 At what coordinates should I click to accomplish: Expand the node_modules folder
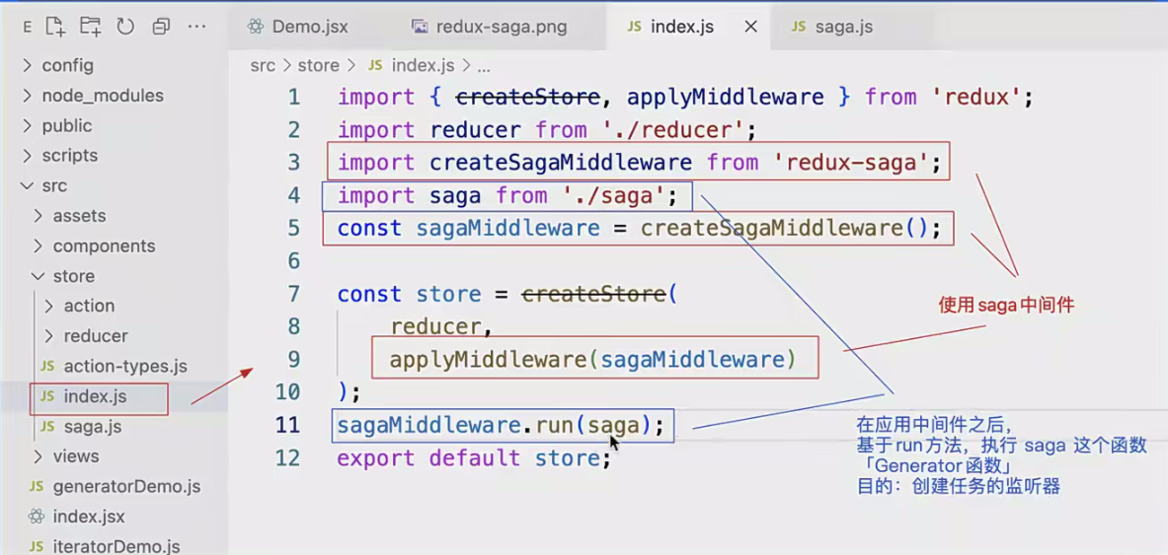coord(102,96)
